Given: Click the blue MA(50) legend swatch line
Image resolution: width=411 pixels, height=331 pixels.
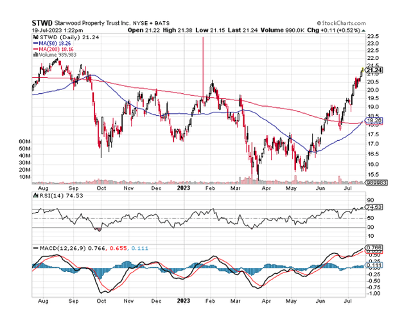Looking at the screenshot, I should pos(36,44).
